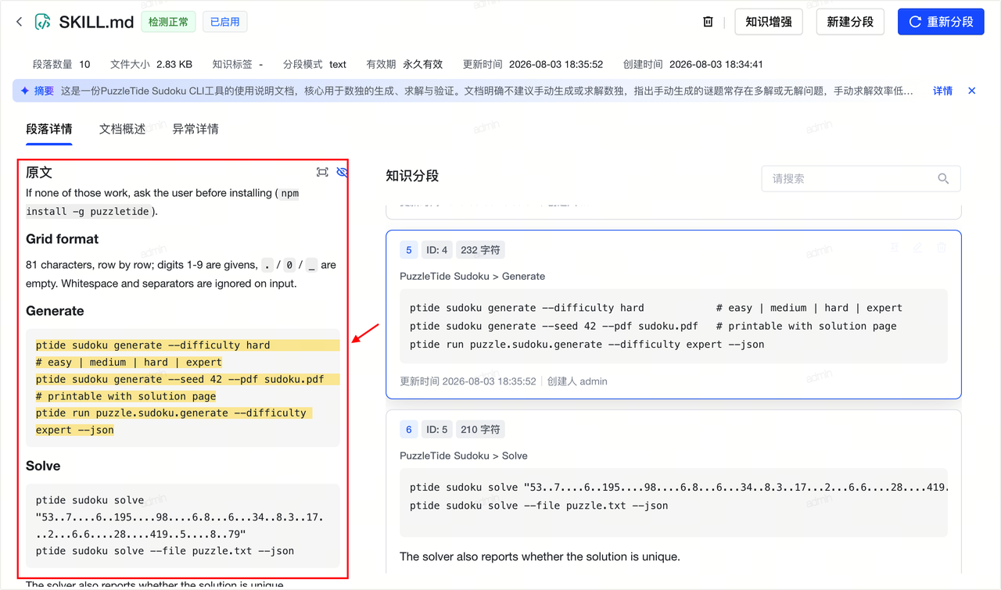Edit segment 5 with the pencil icon
This screenshot has width=1001, height=590.
pos(918,248)
